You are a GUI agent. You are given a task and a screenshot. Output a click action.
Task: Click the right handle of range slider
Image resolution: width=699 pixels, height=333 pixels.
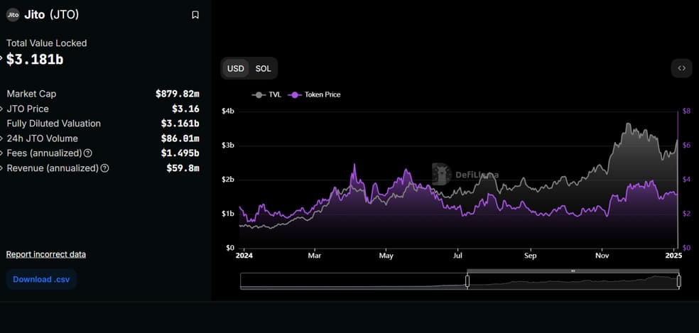[679, 281]
